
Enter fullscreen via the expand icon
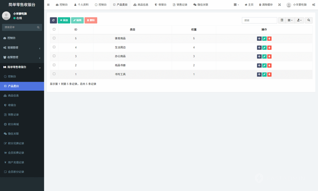tap(279, 4)
